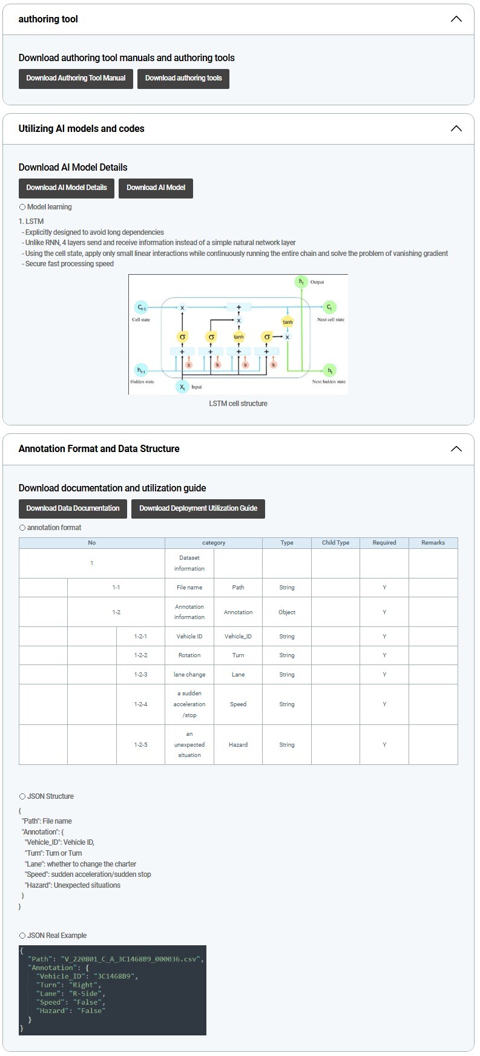The image size is (480, 1056).
Task: Click the Xt Input node in diagram
Action: pos(182,387)
